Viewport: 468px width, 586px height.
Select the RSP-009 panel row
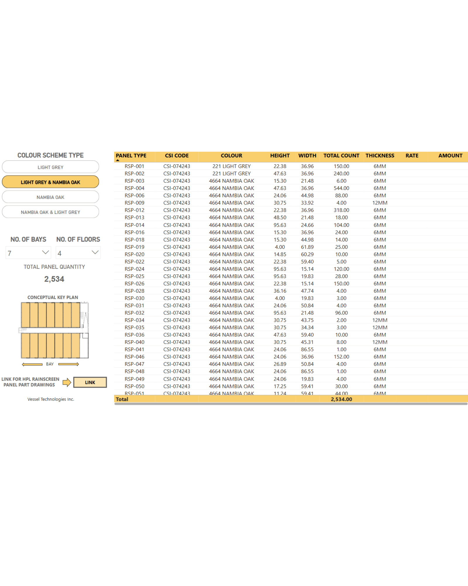[134, 203]
